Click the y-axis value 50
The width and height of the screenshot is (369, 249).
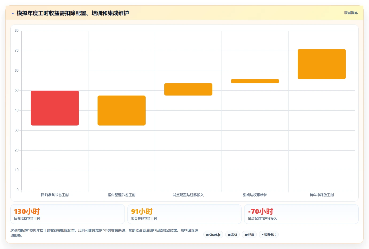tap(17, 90)
